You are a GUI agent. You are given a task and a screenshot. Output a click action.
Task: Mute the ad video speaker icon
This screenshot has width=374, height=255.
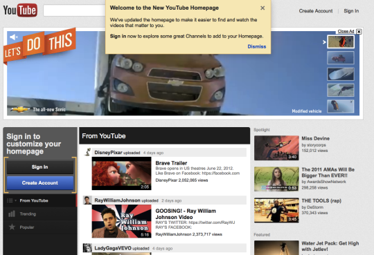[14, 37]
